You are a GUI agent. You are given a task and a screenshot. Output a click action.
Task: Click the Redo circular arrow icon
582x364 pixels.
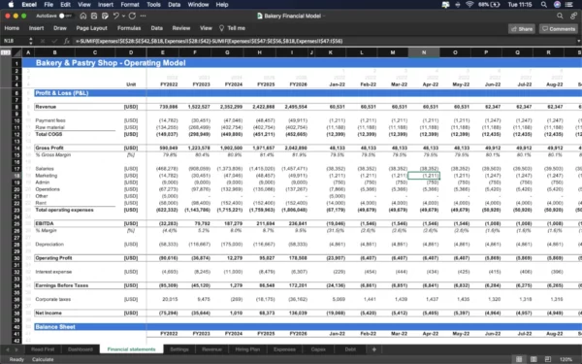click(x=132, y=16)
